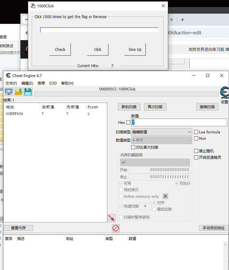
Task: Toggle the Hex checkbox
Action: pos(128,122)
